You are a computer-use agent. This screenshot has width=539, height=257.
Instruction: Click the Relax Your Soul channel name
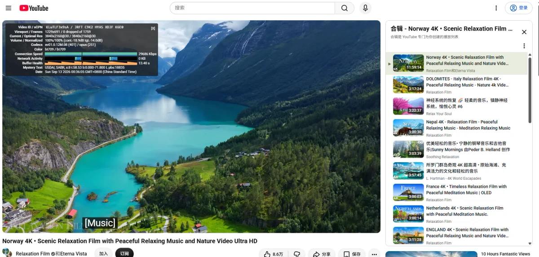coord(439,114)
